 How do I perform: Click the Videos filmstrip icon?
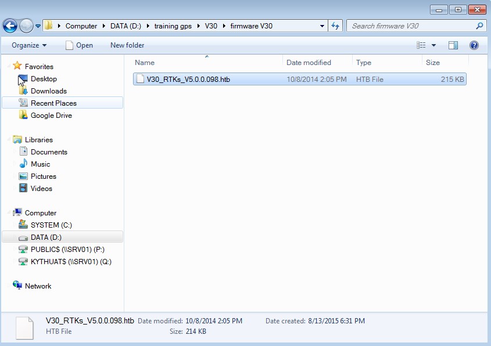tap(23, 188)
